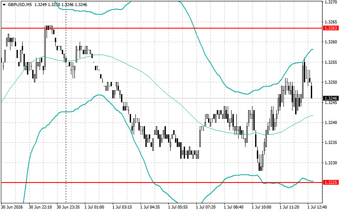Click the 1.3270 price scale label
The height and width of the screenshot is (212, 340).
331,2
